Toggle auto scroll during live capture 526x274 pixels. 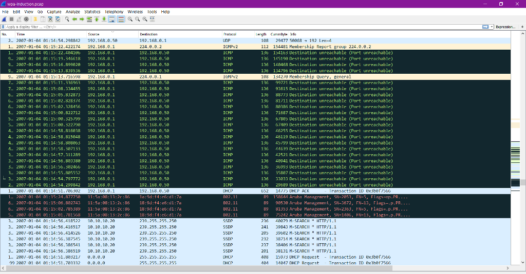(x=111, y=19)
